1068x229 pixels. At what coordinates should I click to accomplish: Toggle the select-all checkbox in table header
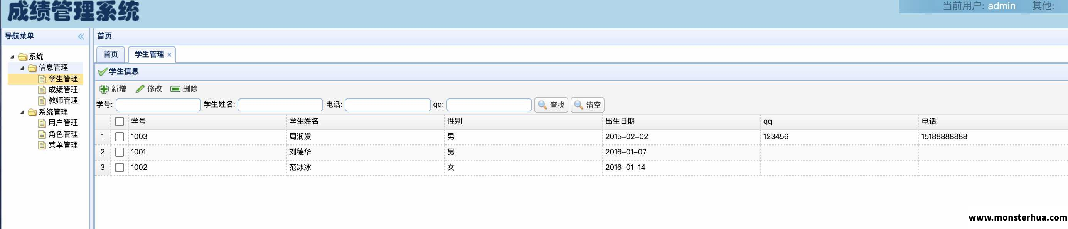[120, 121]
